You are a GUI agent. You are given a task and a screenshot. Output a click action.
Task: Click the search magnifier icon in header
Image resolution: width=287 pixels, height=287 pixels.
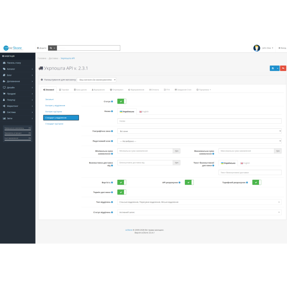51,48
